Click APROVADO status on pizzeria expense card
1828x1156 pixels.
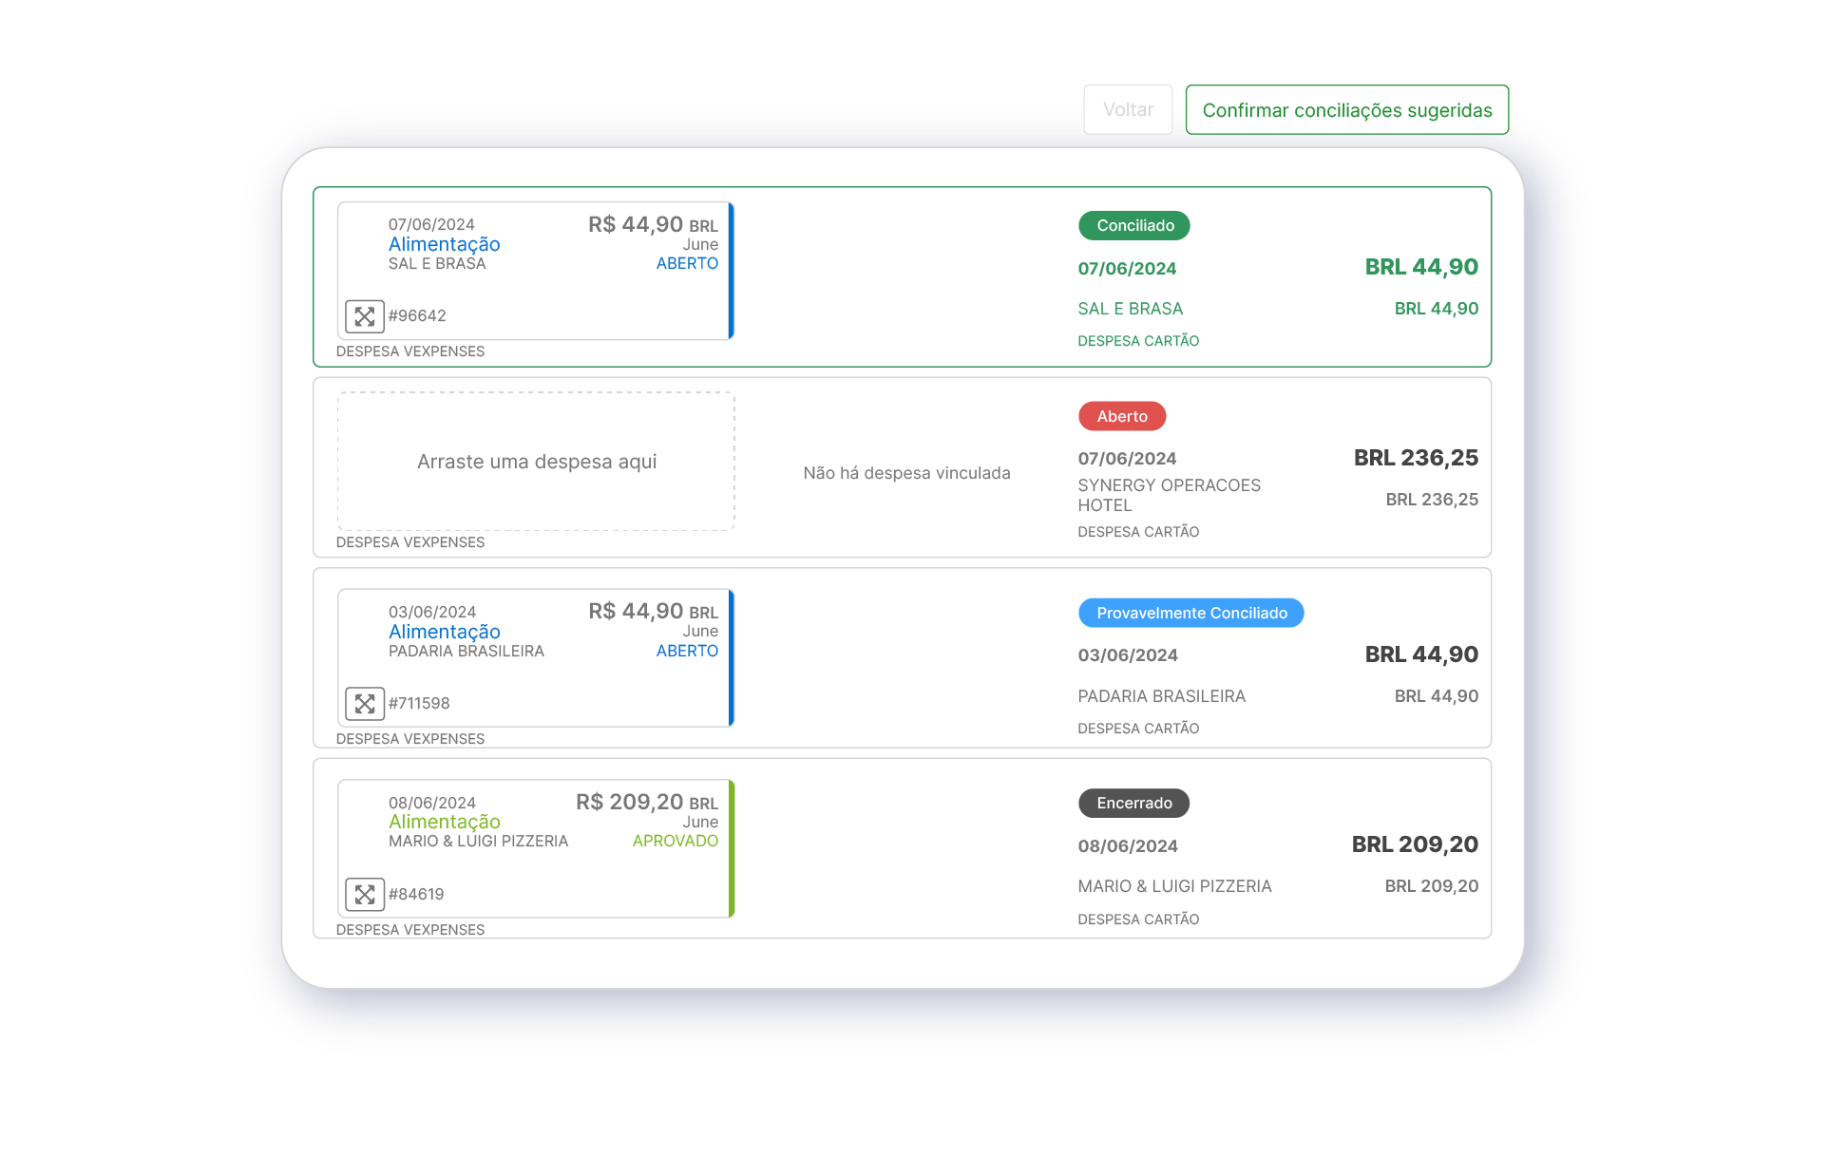[x=675, y=842]
